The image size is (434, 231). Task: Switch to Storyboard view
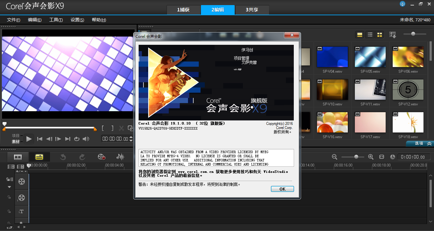(x=18, y=157)
